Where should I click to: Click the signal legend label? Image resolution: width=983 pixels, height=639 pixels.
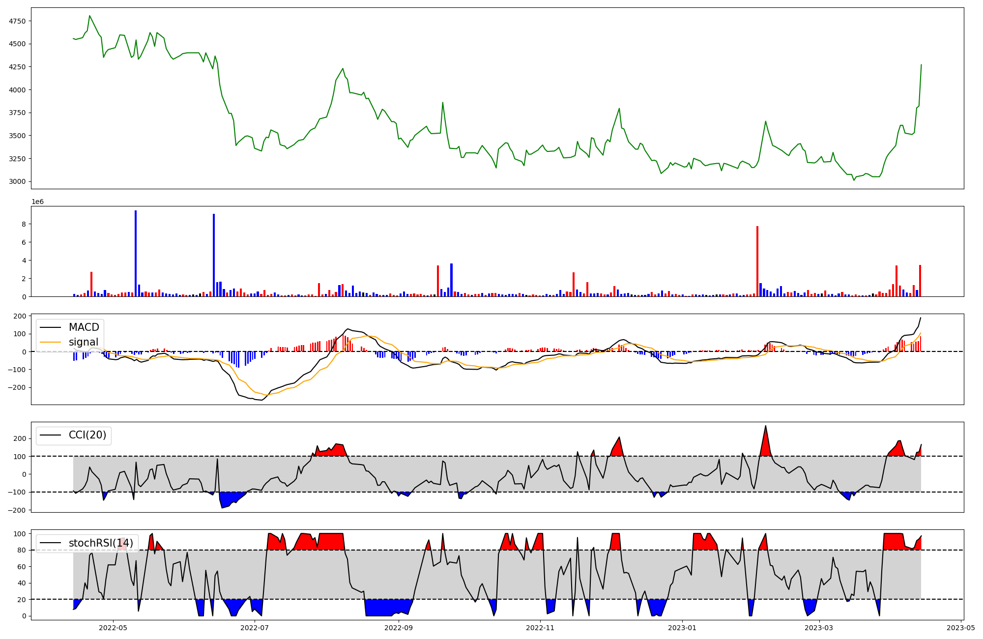[x=83, y=342]
